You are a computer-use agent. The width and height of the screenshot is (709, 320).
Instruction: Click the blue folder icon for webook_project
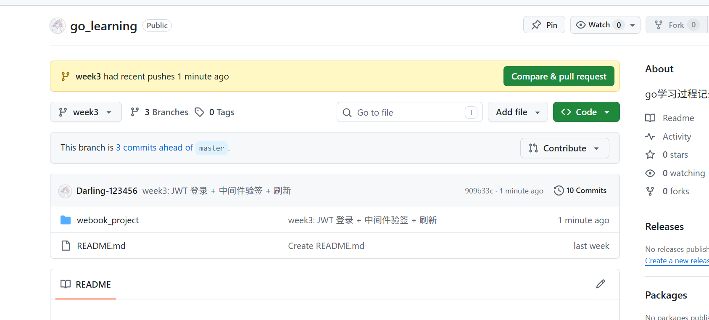tap(66, 220)
